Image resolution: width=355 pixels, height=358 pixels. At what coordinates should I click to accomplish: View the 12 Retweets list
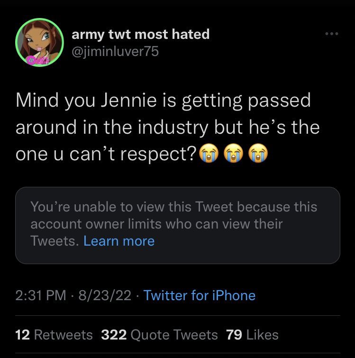tap(54, 335)
